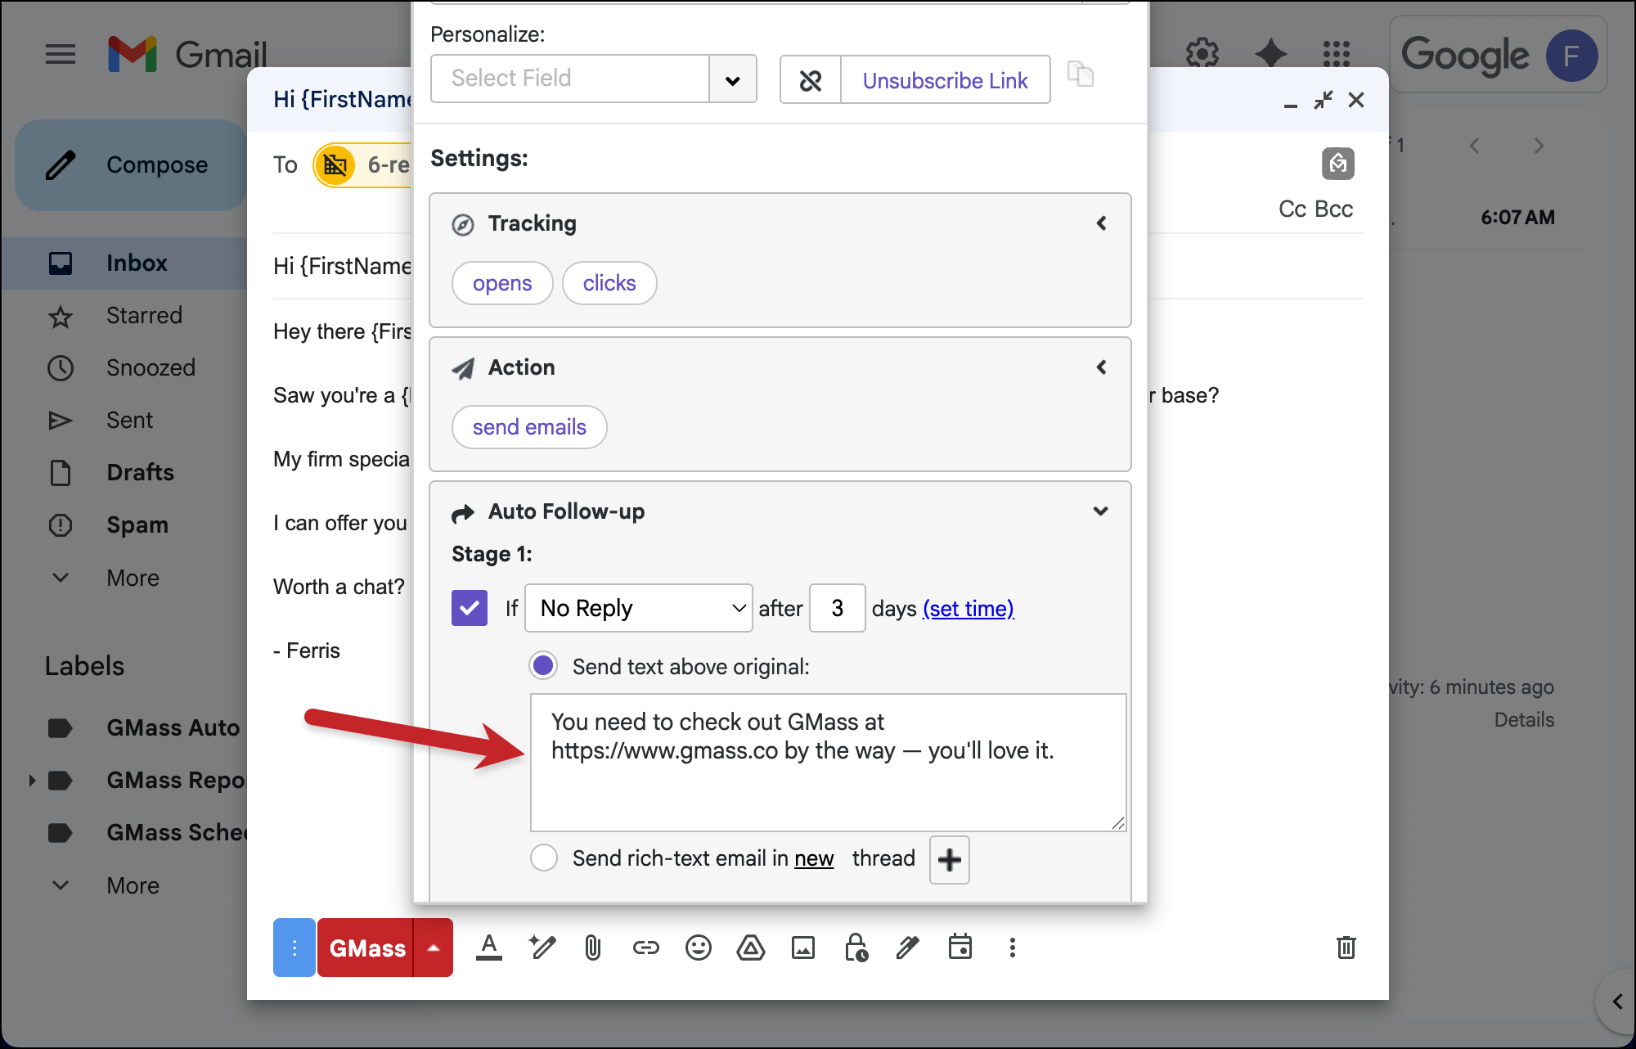The width and height of the screenshot is (1636, 1049).
Task: Open the Inbox folder
Action: 137,263
